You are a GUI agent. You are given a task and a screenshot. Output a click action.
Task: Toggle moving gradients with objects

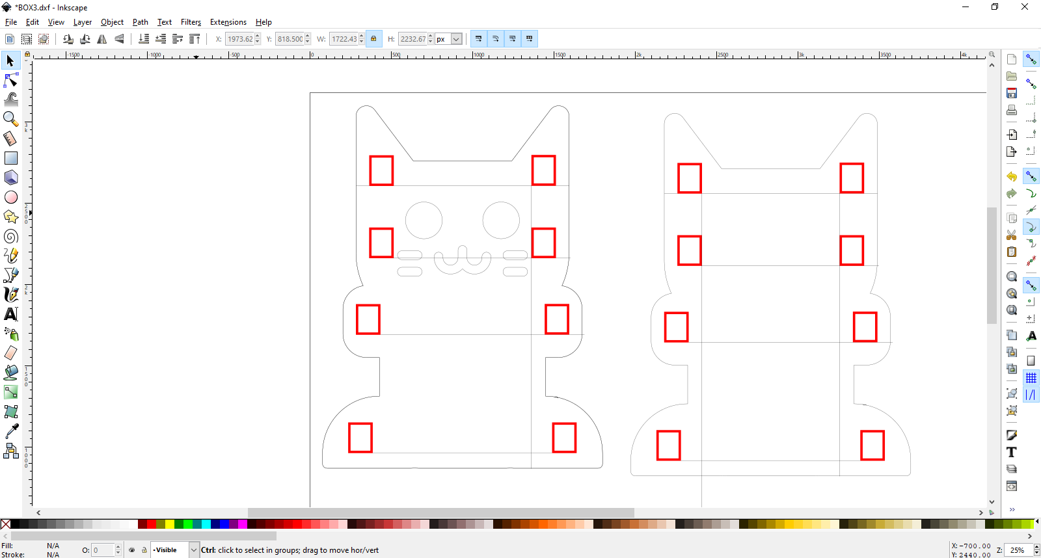pyautogui.click(x=512, y=39)
